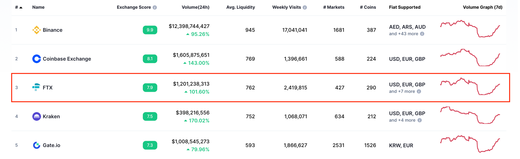The image size is (520, 159).
Task: Click Gate.io's markets count 2531
Action: coord(339,145)
